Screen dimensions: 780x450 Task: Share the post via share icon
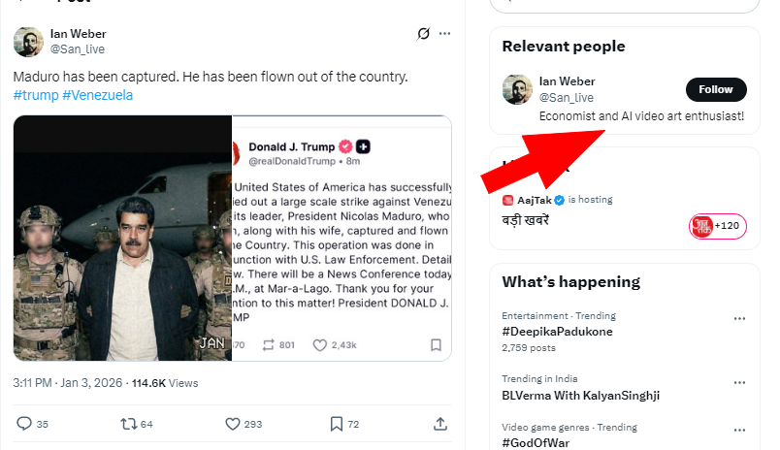tap(439, 424)
